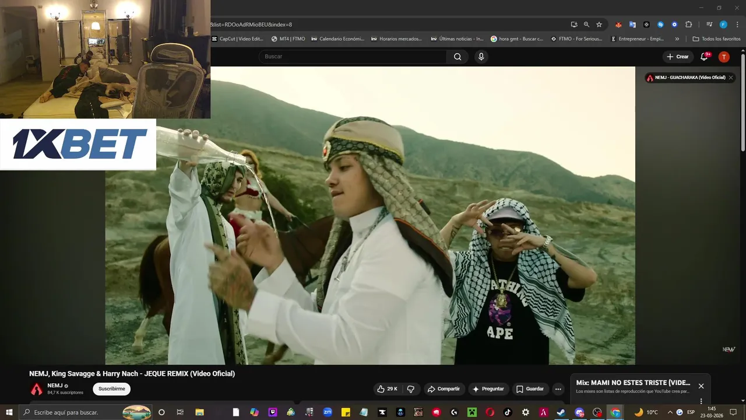Open Task View on the taskbar
746x420 pixels.
coord(180,412)
